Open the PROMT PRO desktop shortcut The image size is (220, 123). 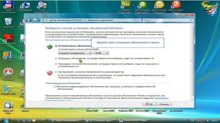tap(8, 90)
